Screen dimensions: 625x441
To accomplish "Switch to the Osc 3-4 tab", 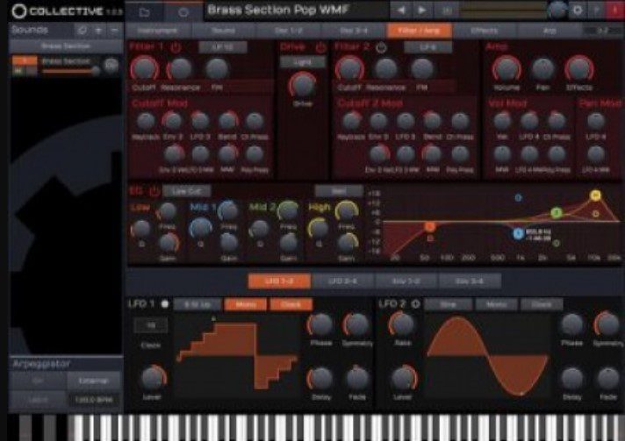I will 354,31.
